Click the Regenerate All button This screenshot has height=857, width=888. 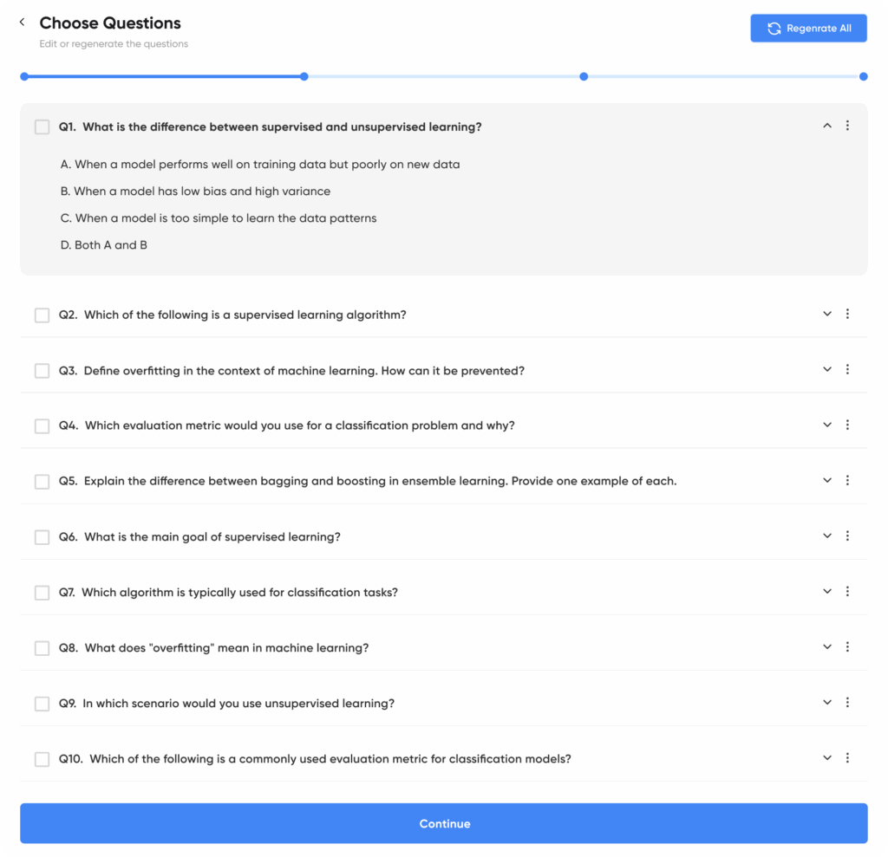pyautogui.click(x=808, y=29)
